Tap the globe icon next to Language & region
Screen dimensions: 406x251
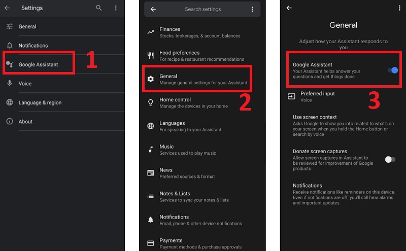point(9,102)
